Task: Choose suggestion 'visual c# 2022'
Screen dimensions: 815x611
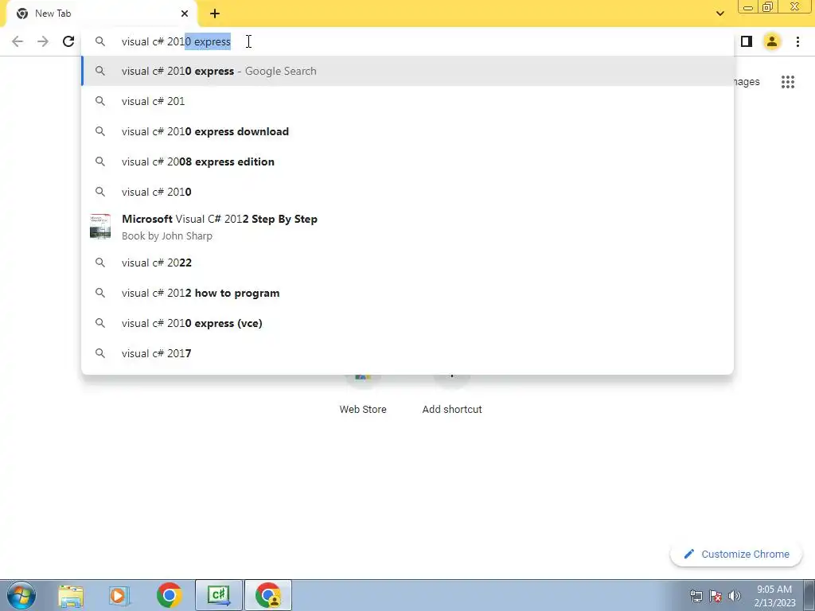Action: pos(407,263)
